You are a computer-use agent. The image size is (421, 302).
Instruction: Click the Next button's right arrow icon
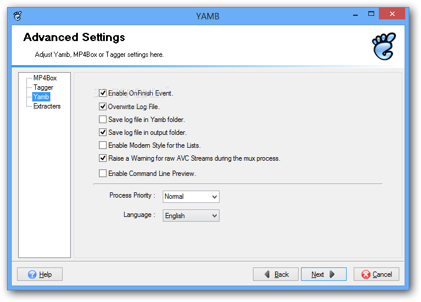click(332, 274)
